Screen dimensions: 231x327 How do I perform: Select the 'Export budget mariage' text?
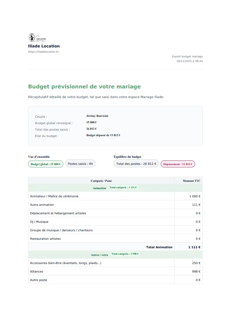coord(187,57)
